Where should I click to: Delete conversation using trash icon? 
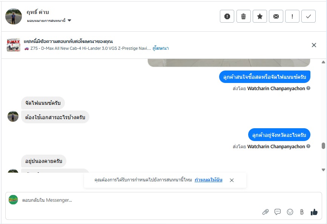click(x=244, y=16)
